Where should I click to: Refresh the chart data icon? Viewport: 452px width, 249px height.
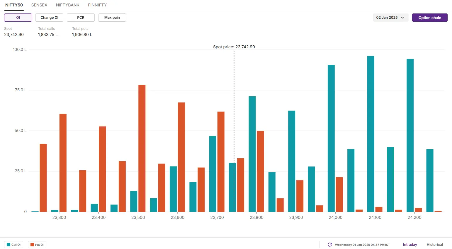tap(330, 245)
